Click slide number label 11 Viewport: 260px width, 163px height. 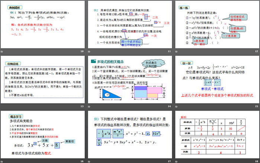coord(169,51)
